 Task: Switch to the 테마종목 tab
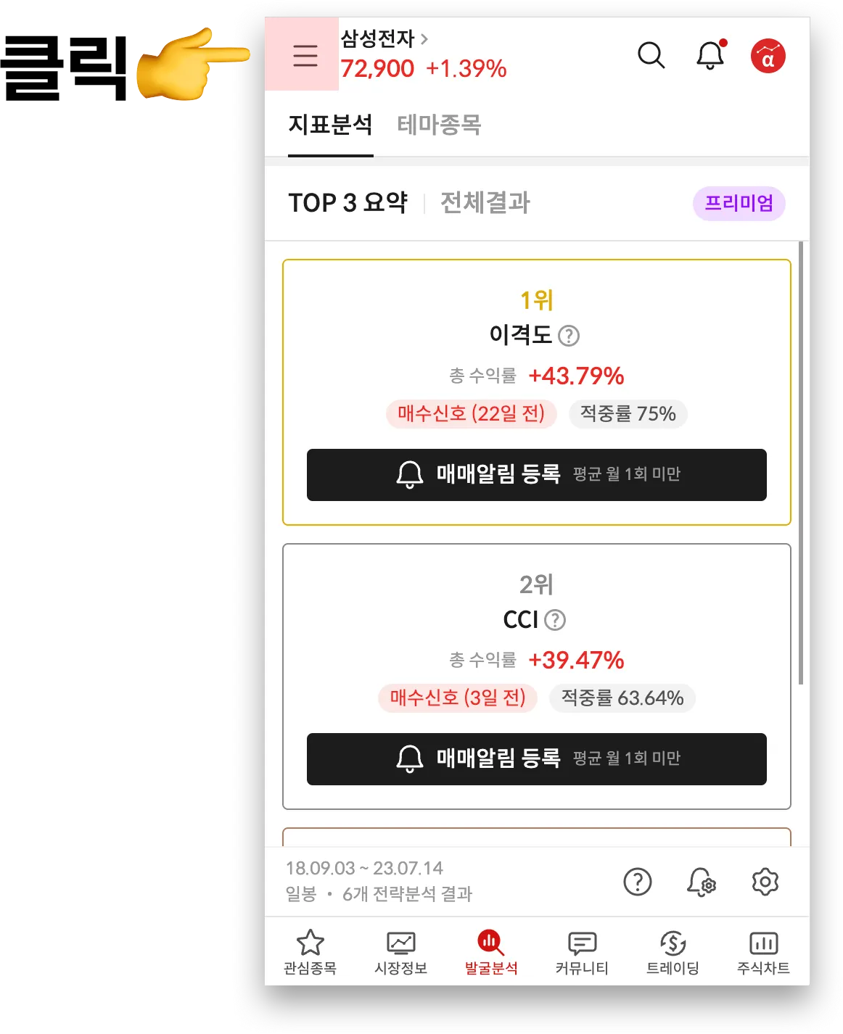coord(439,125)
